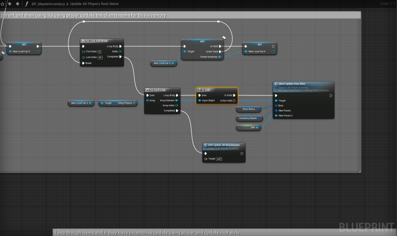Click the favorite star icon in toolbar
Screen dimensions: 397x236
(x=2, y=4)
